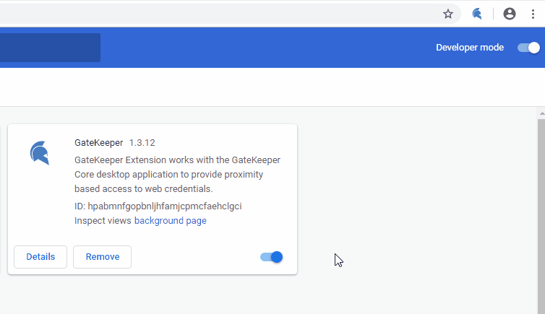Click the GateKeeper extension description text
Viewport: 545px width, 314px height.
pyautogui.click(x=177, y=175)
